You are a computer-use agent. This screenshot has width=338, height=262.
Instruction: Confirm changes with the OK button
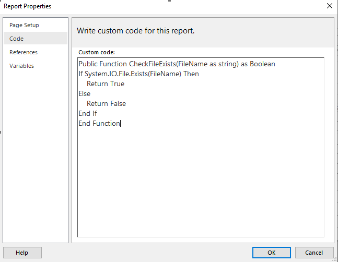(271, 253)
